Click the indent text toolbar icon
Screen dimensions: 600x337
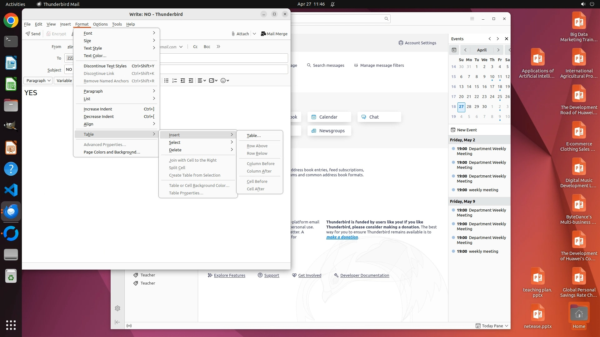[191, 81]
